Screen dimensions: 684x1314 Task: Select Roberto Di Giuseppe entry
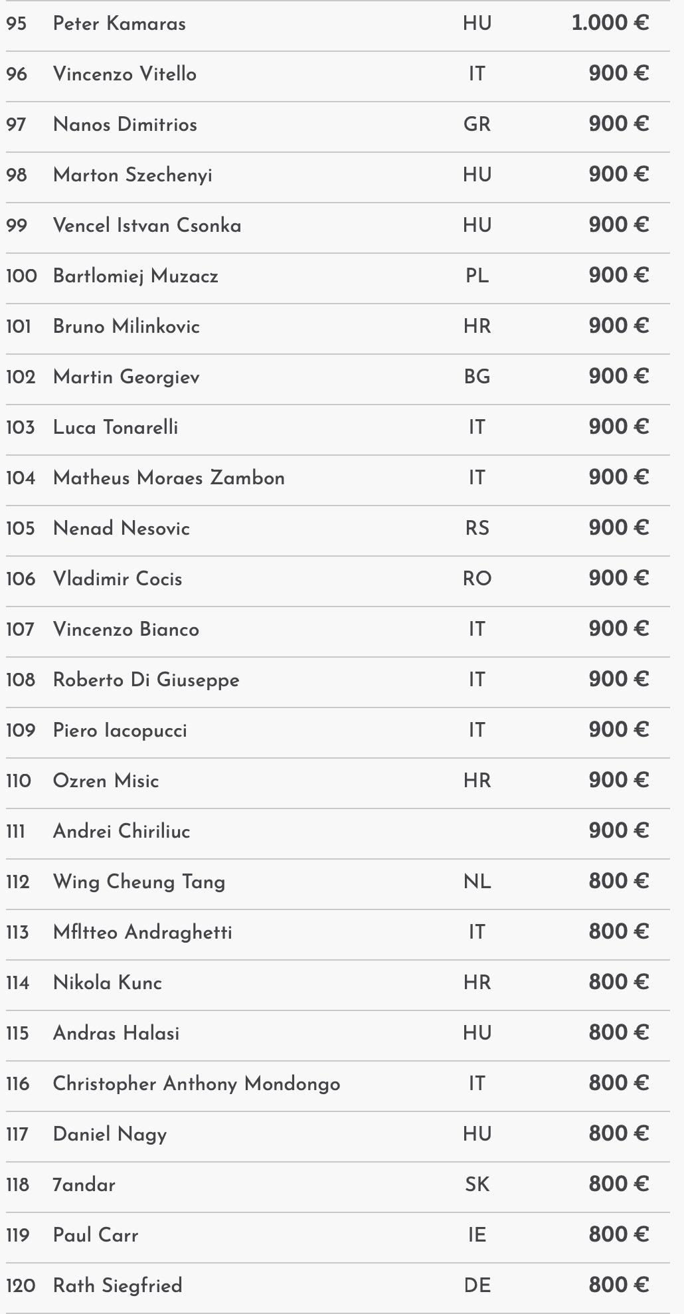tap(146, 680)
